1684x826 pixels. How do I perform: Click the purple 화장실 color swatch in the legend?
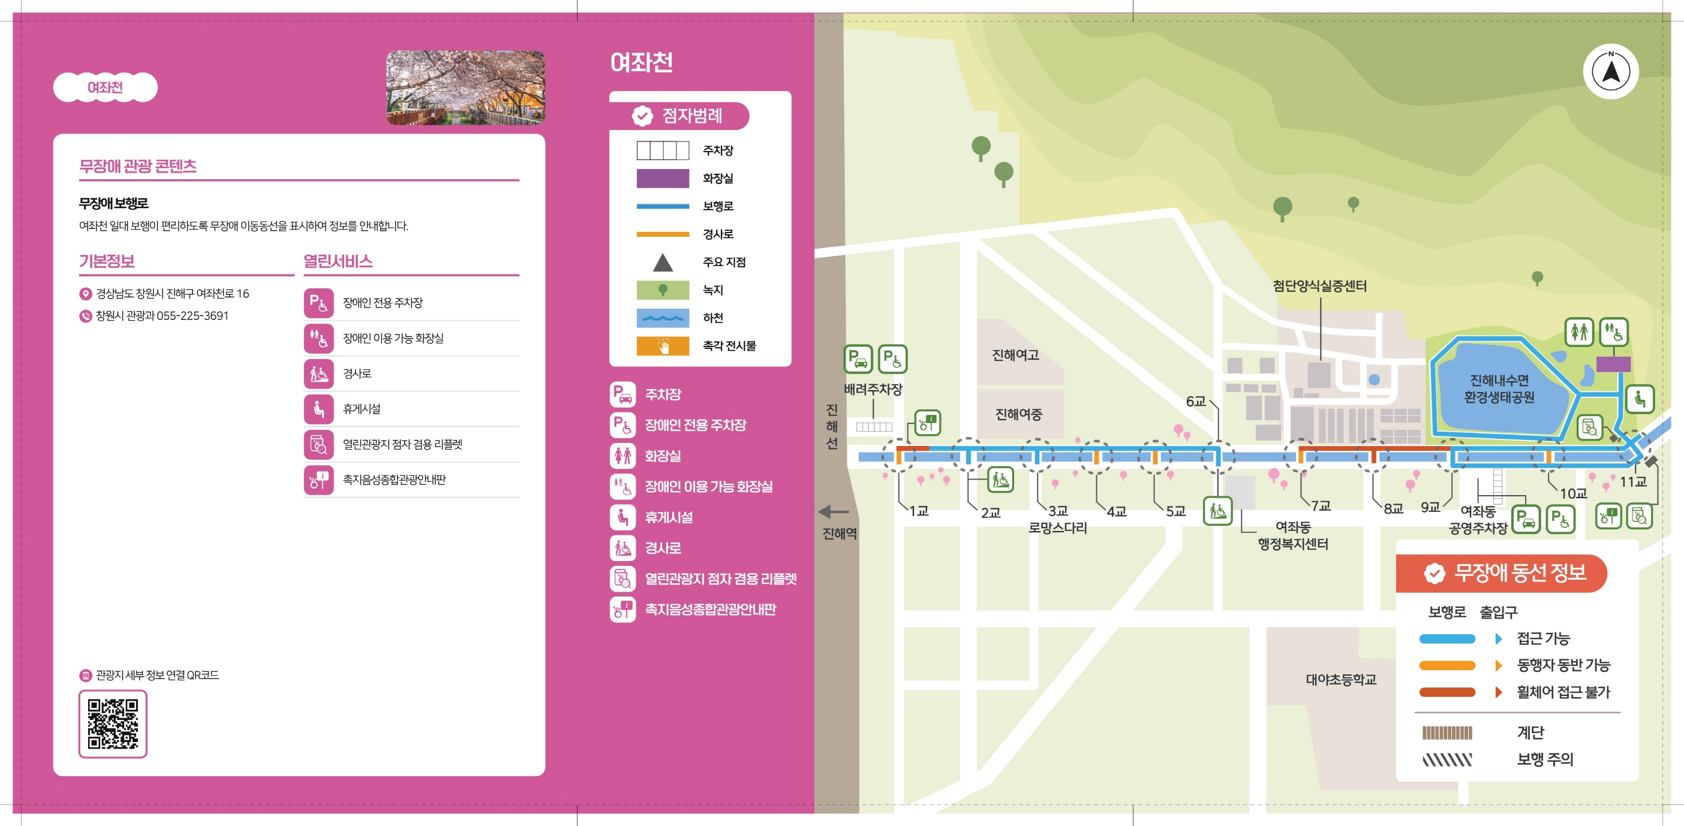tap(662, 179)
